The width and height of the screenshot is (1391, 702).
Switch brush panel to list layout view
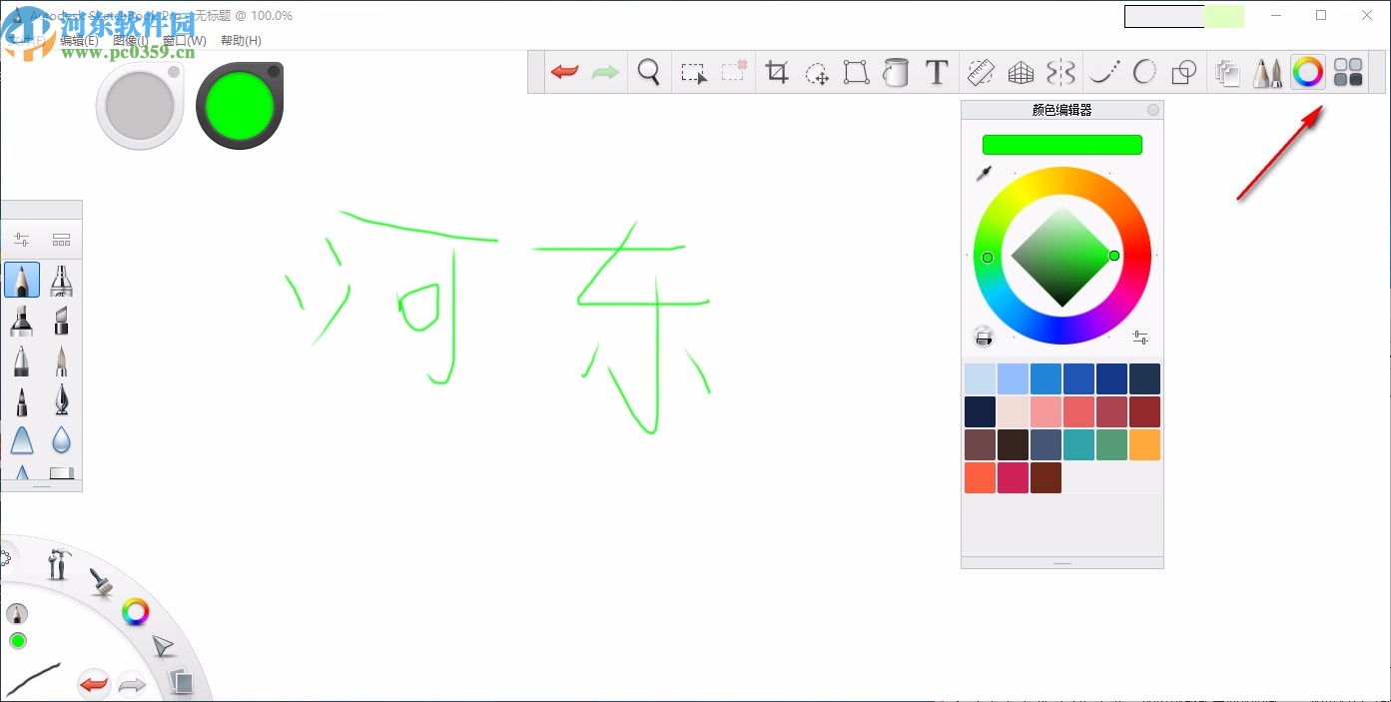click(x=60, y=239)
